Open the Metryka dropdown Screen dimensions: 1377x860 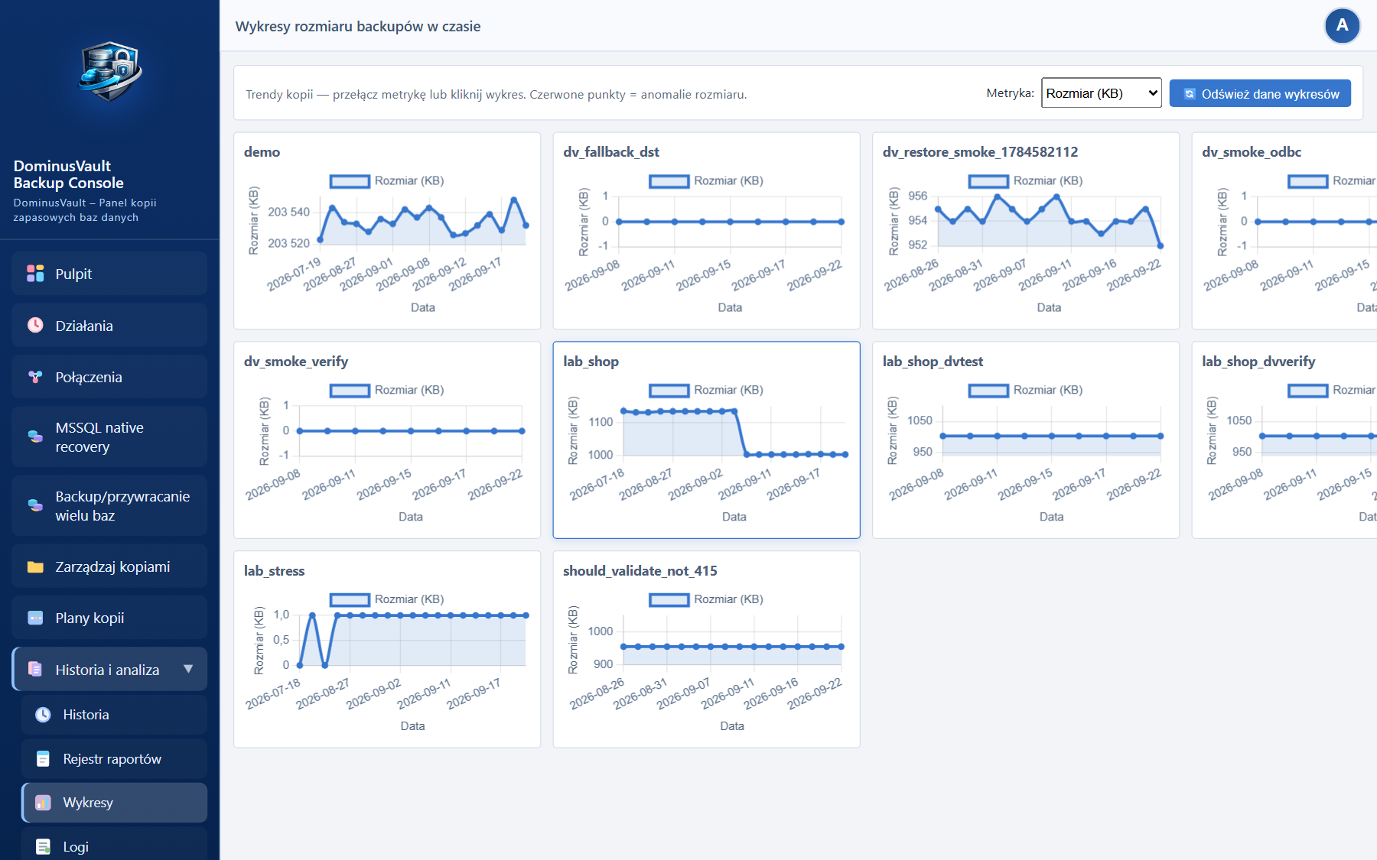[x=1102, y=93]
